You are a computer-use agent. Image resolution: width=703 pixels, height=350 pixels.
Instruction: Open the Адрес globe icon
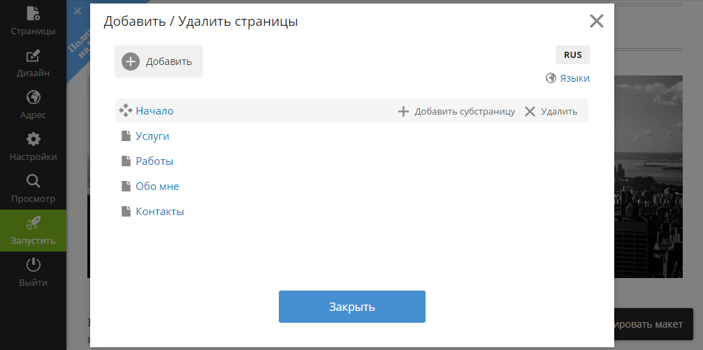33,97
